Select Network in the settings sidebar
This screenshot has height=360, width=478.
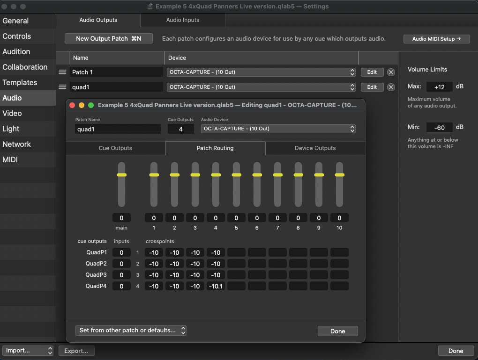[17, 144]
